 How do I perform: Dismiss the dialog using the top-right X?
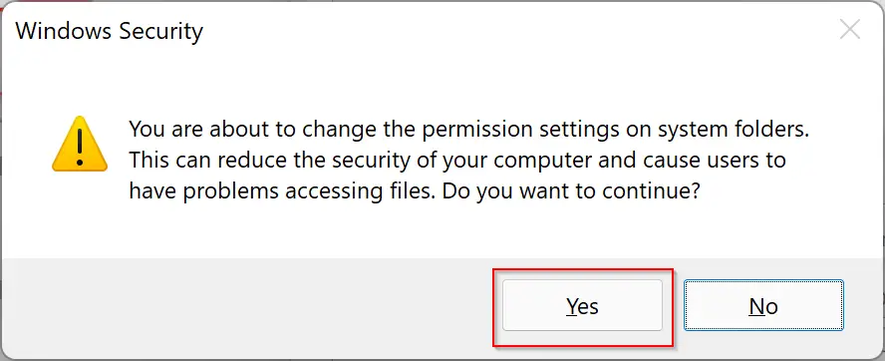point(849,29)
